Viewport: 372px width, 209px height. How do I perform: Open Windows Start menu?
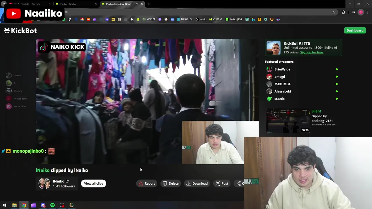click(5, 205)
